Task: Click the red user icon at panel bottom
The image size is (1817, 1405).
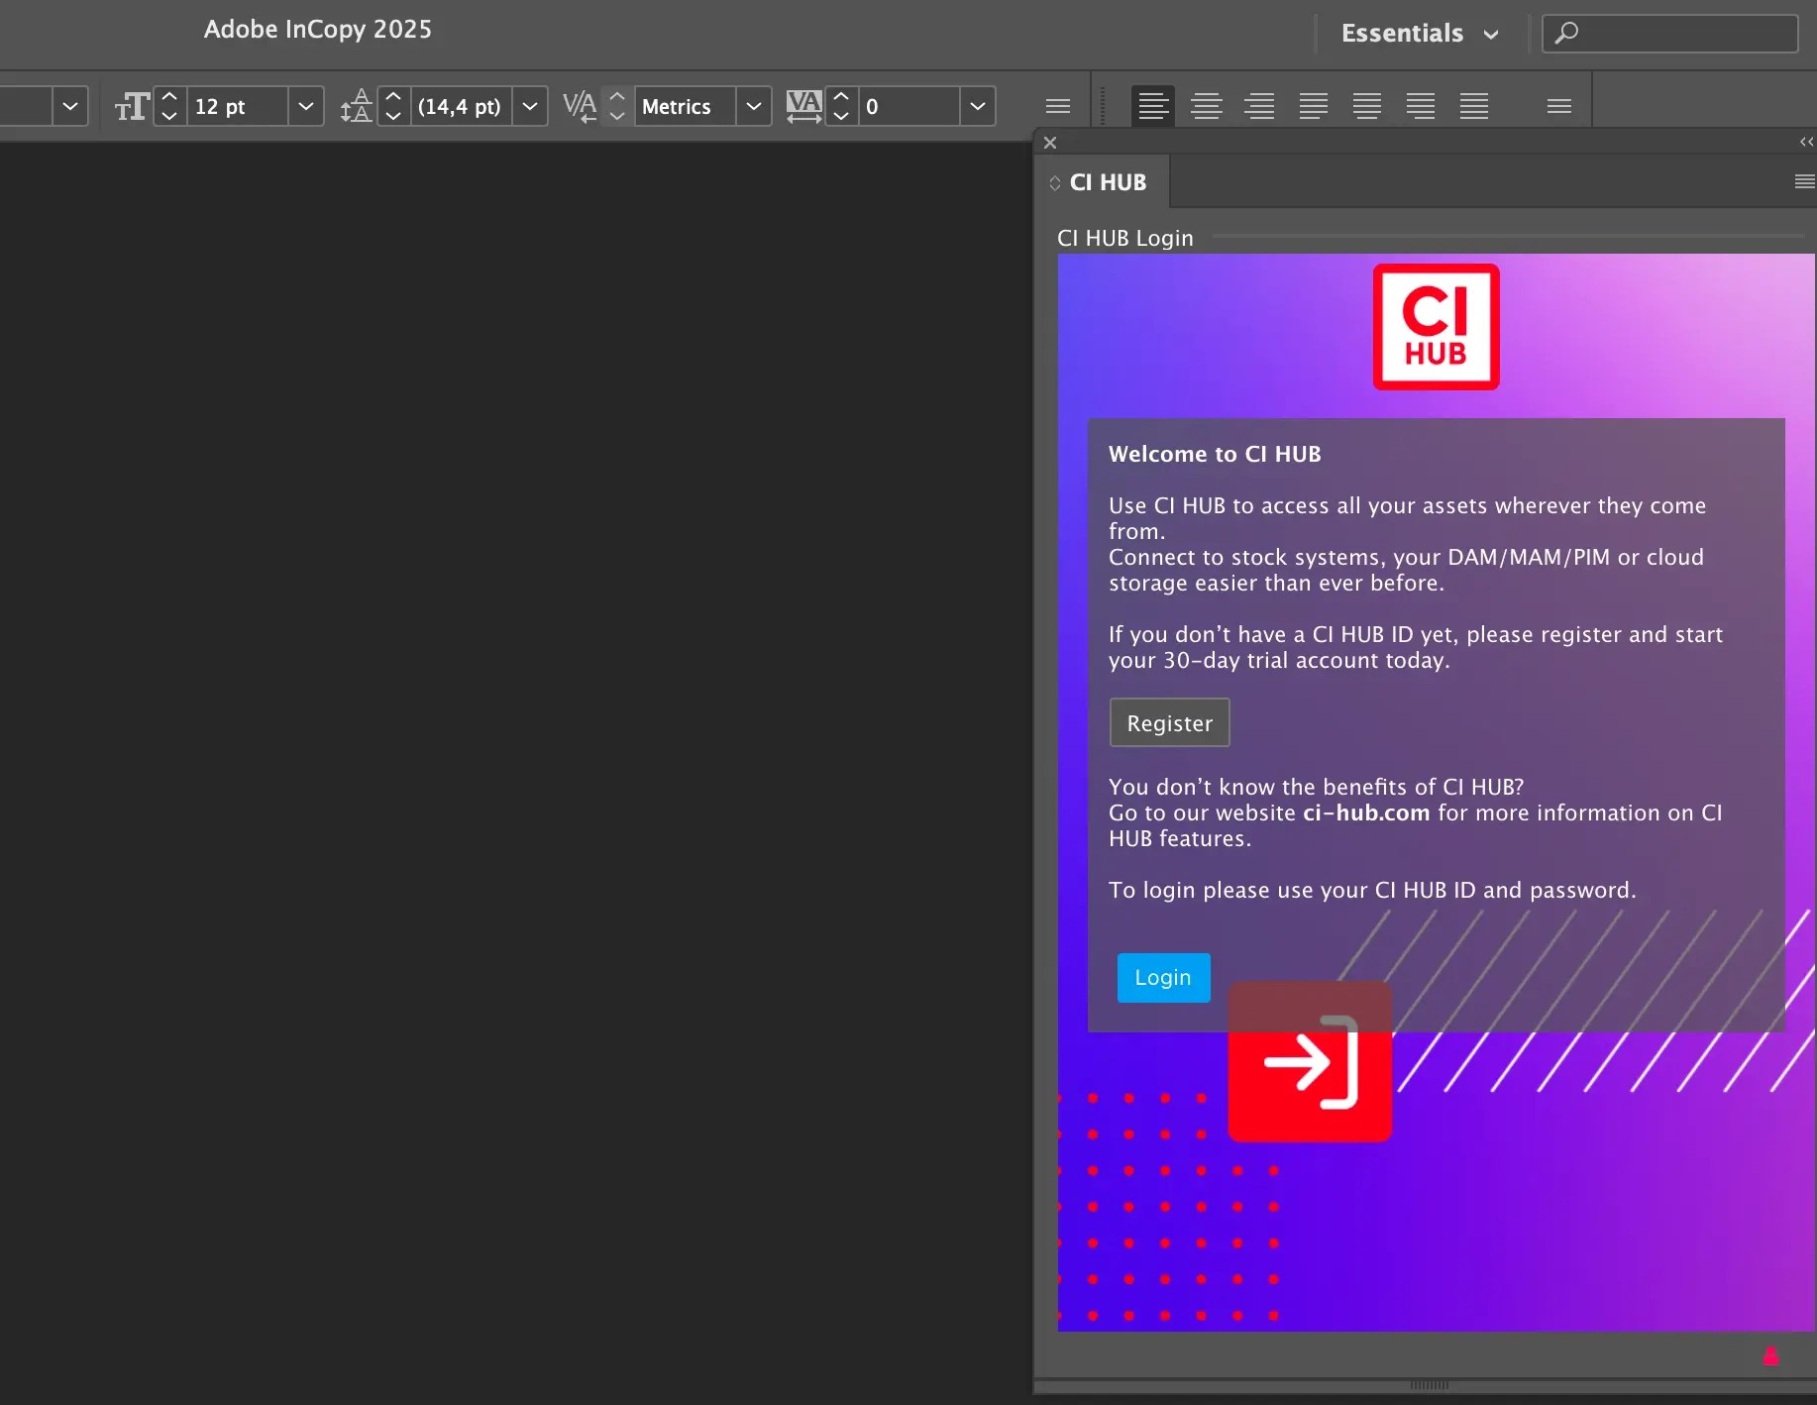Action: click(x=1771, y=1356)
